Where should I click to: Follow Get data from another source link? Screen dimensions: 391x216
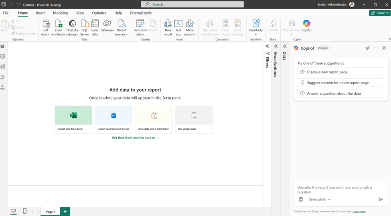(x=135, y=138)
